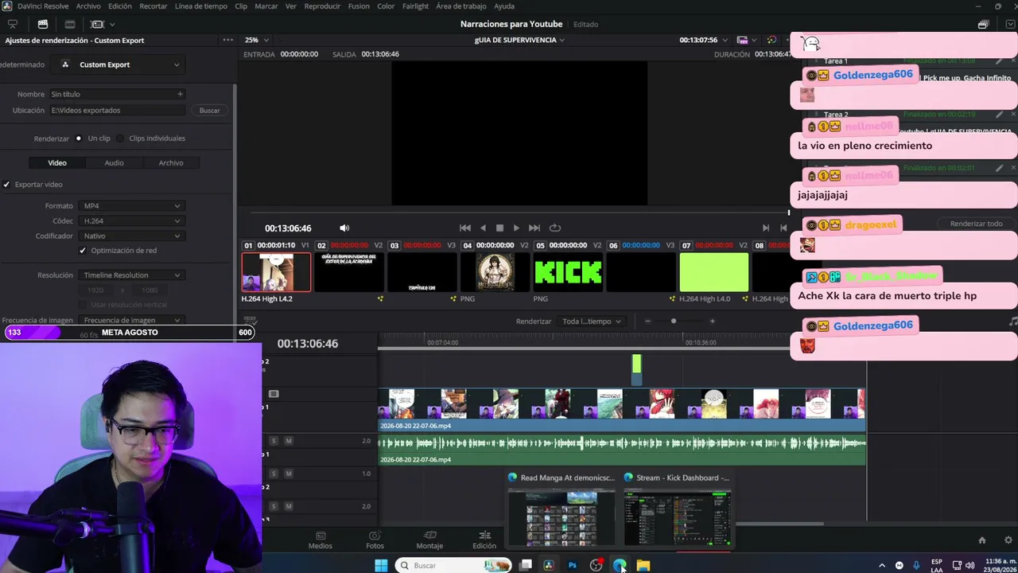The width and height of the screenshot is (1018, 573).
Task: Switch to the Audio settings tab
Action: [x=114, y=163]
